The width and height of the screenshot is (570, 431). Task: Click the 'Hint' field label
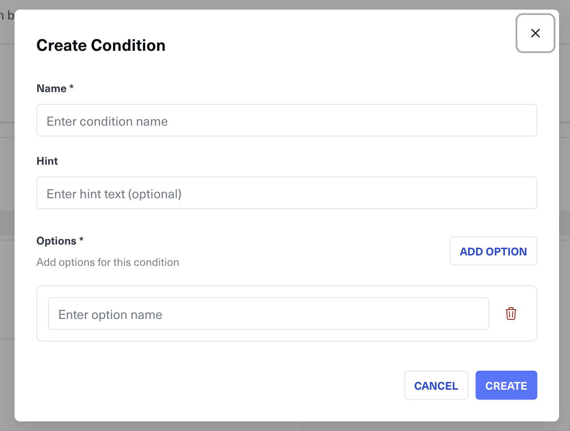(x=47, y=161)
